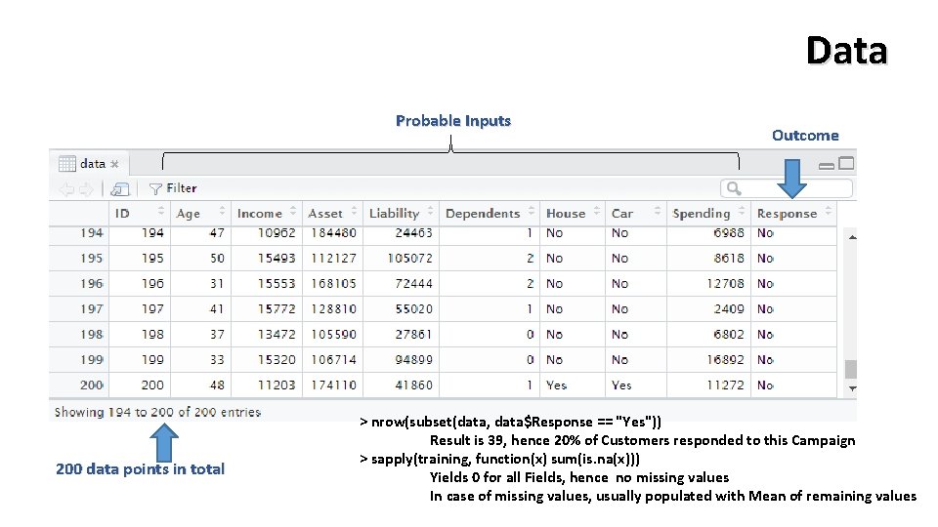Sort by the Dependents column
The width and height of the screenshot is (938, 527).
coord(490,214)
